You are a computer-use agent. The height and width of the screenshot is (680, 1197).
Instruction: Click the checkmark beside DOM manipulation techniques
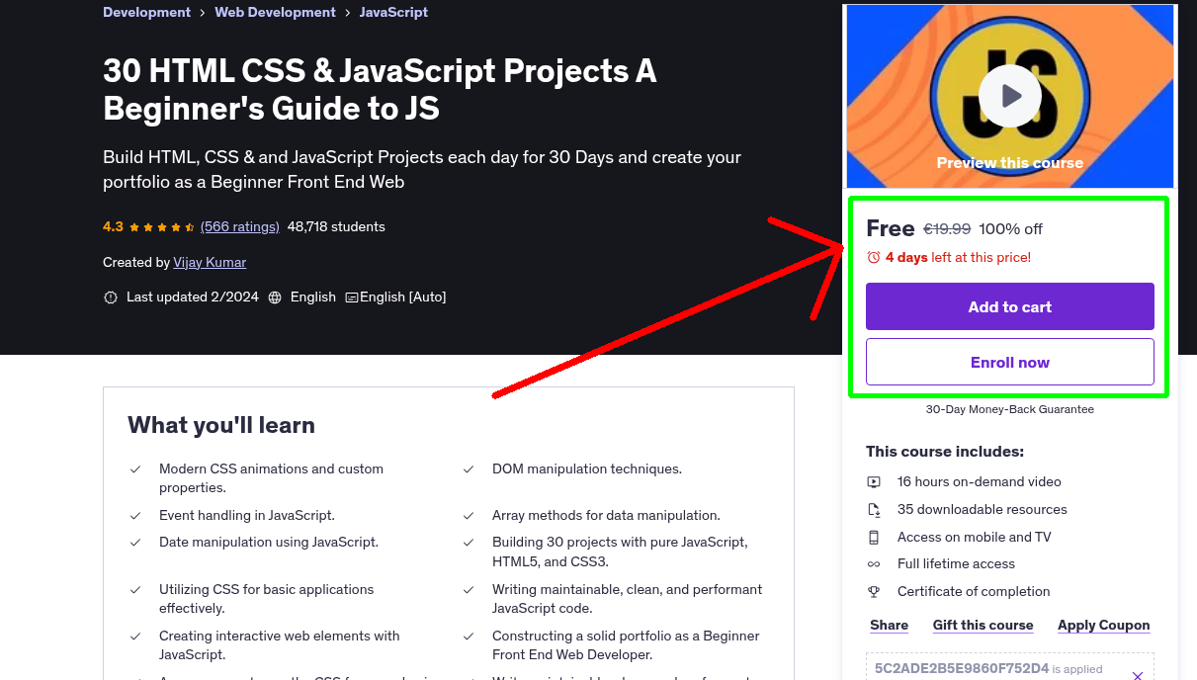(469, 469)
